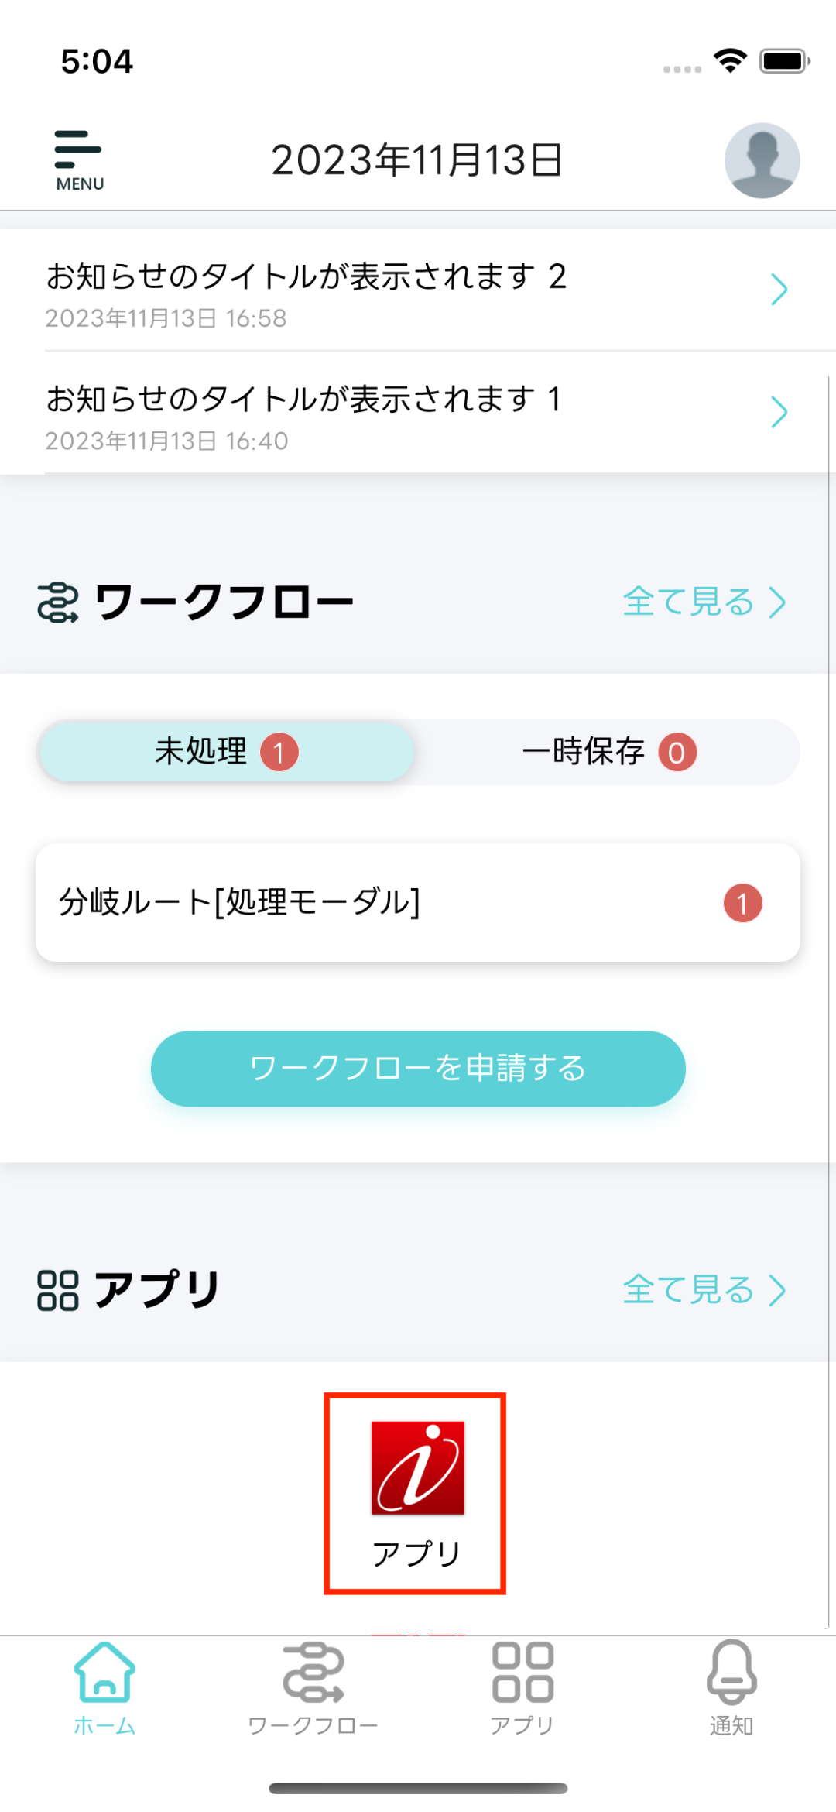Tap the workflow section header icon

pyautogui.click(x=58, y=602)
